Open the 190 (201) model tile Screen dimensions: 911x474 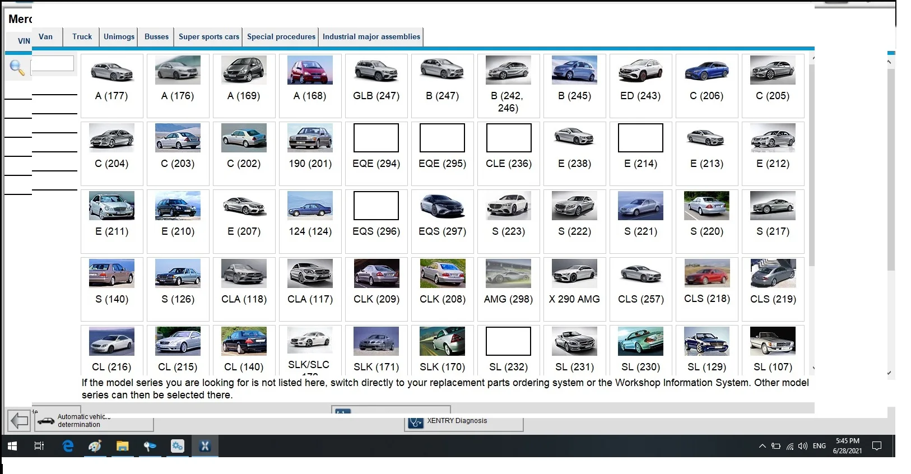pos(310,154)
